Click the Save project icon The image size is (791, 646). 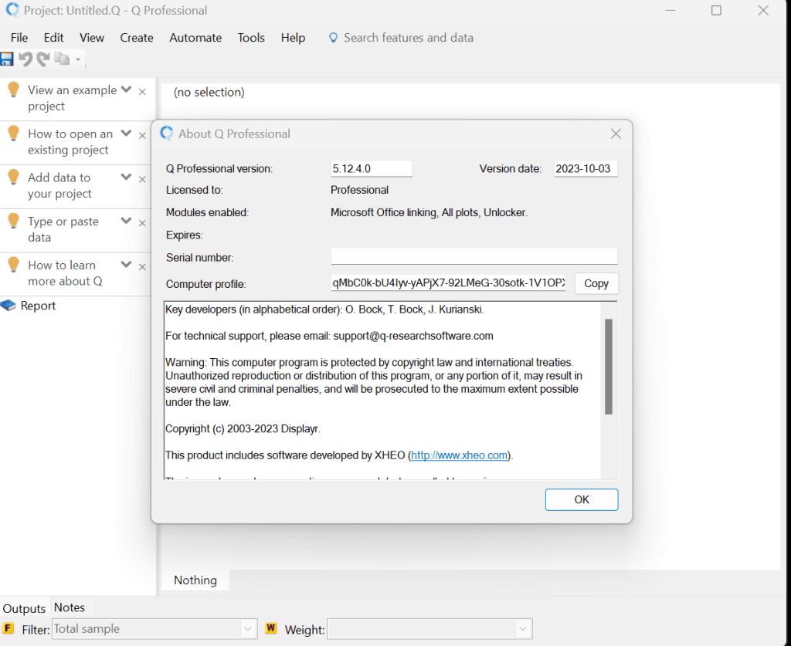point(8,59)
